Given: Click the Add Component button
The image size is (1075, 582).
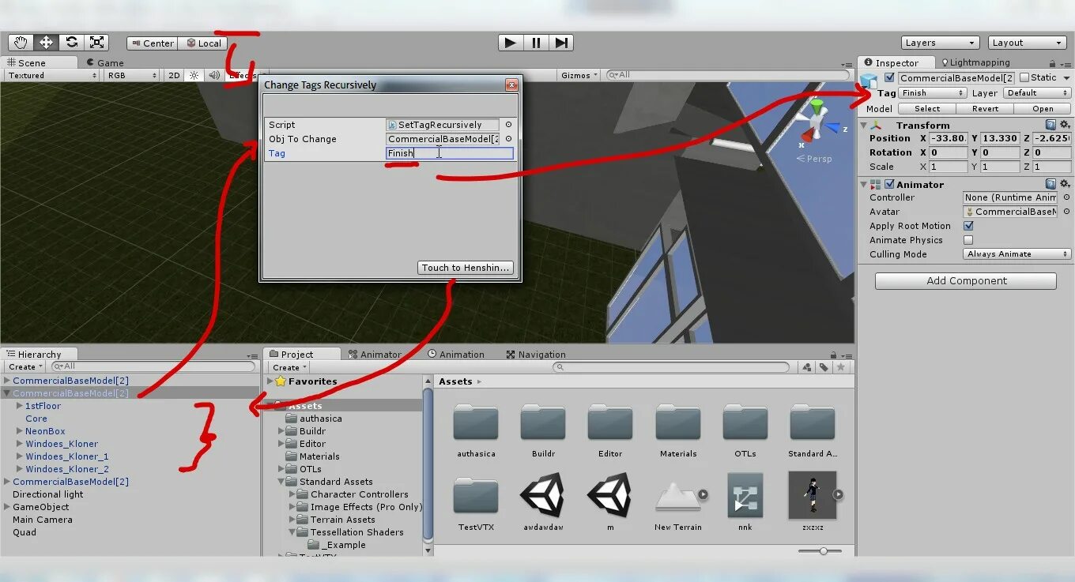Looking at the screenshot, I should click(966, 281).
